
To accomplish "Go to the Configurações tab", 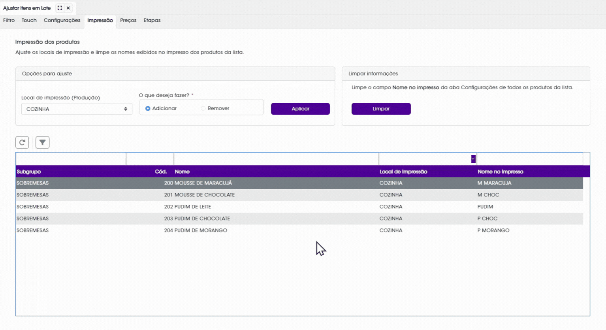I will tap(62, 20).
